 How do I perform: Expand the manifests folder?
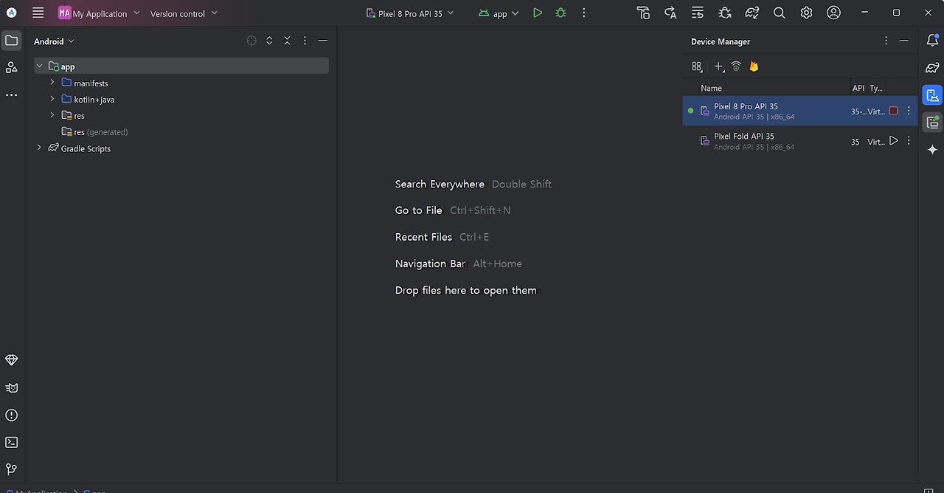click(51, 83)
